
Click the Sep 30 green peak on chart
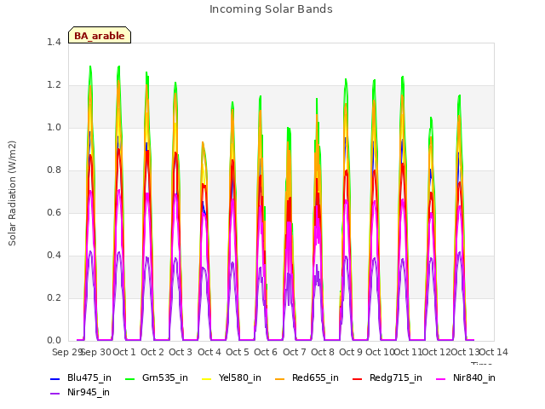[x=90, y=66]
